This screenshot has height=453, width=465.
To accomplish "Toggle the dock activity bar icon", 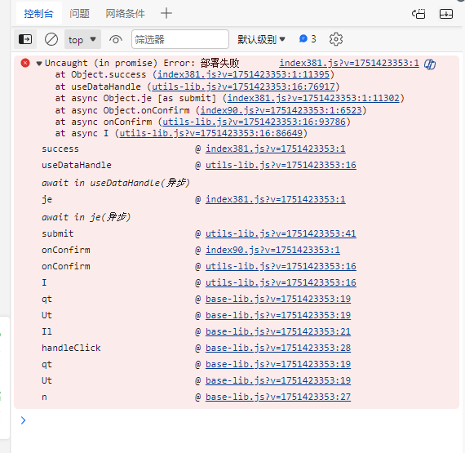I will 418,14.
